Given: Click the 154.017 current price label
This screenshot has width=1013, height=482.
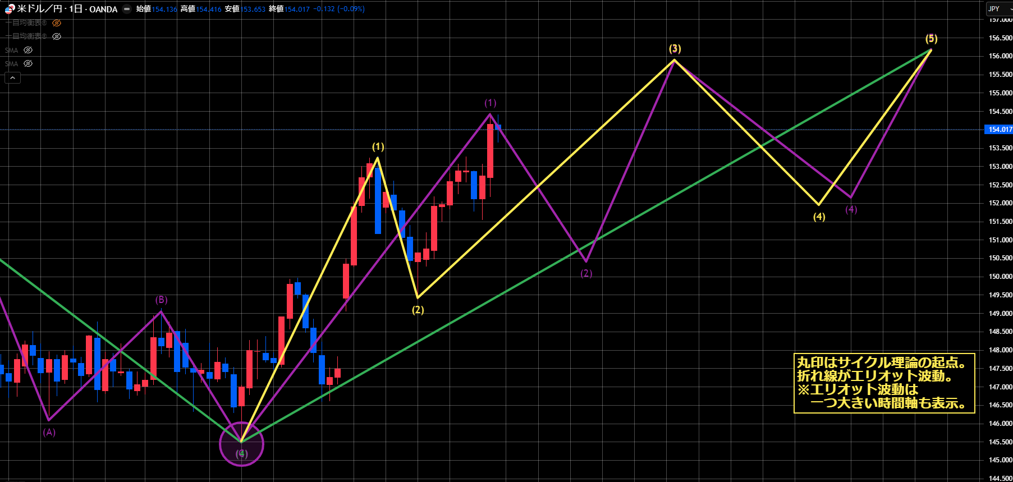Looking at the screenshot, I should [x=1000, y=130].
